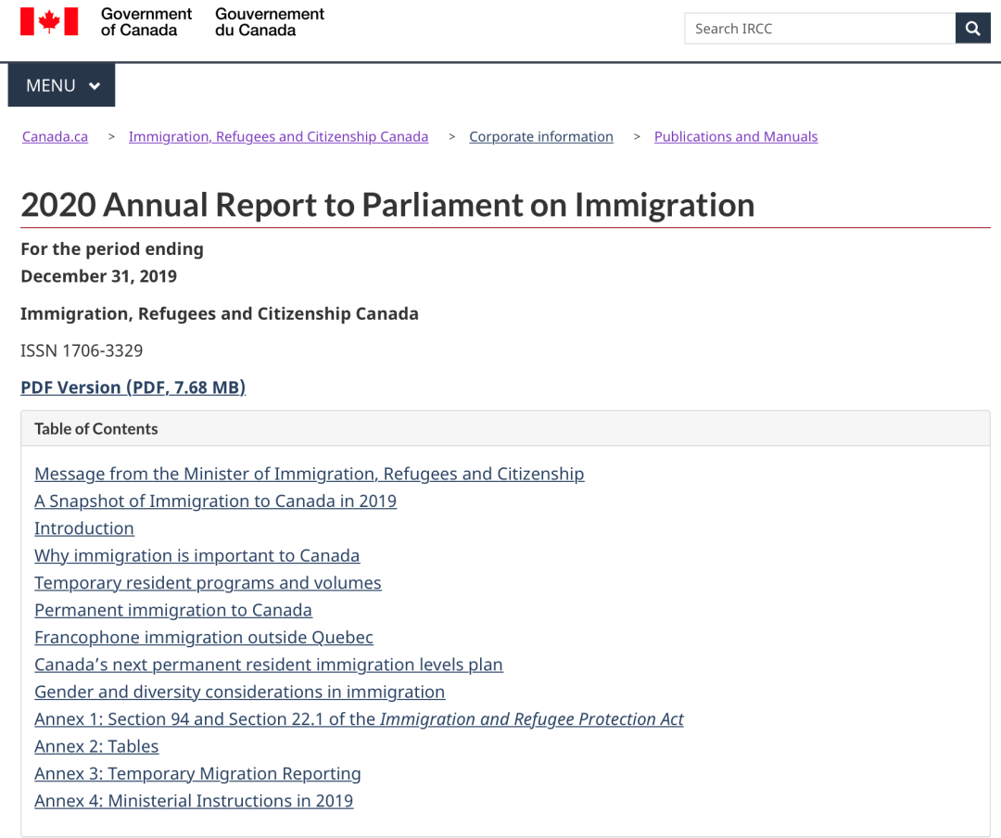Click into the Search IRCC field
This screenshot has width=1001, height=838.
tap(819, 29)
